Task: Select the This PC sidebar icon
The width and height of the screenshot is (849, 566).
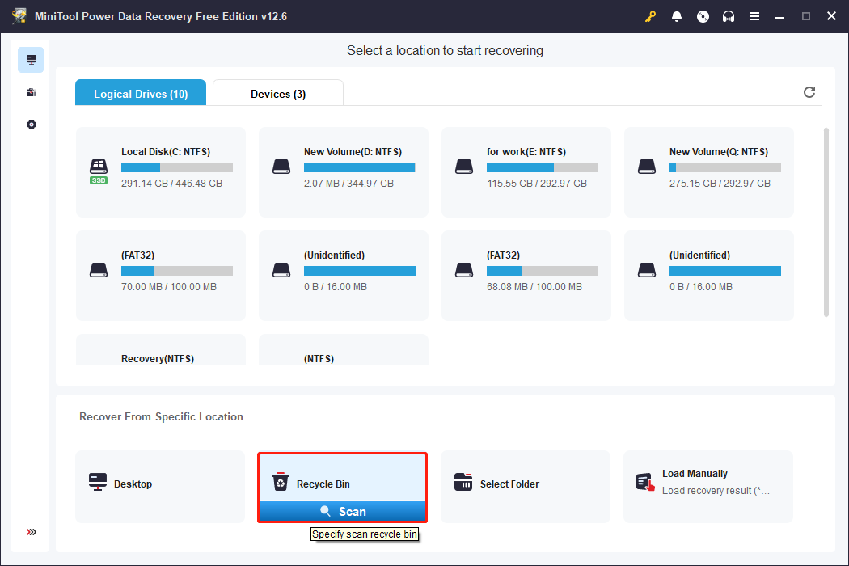Action: tap(31, 60)
